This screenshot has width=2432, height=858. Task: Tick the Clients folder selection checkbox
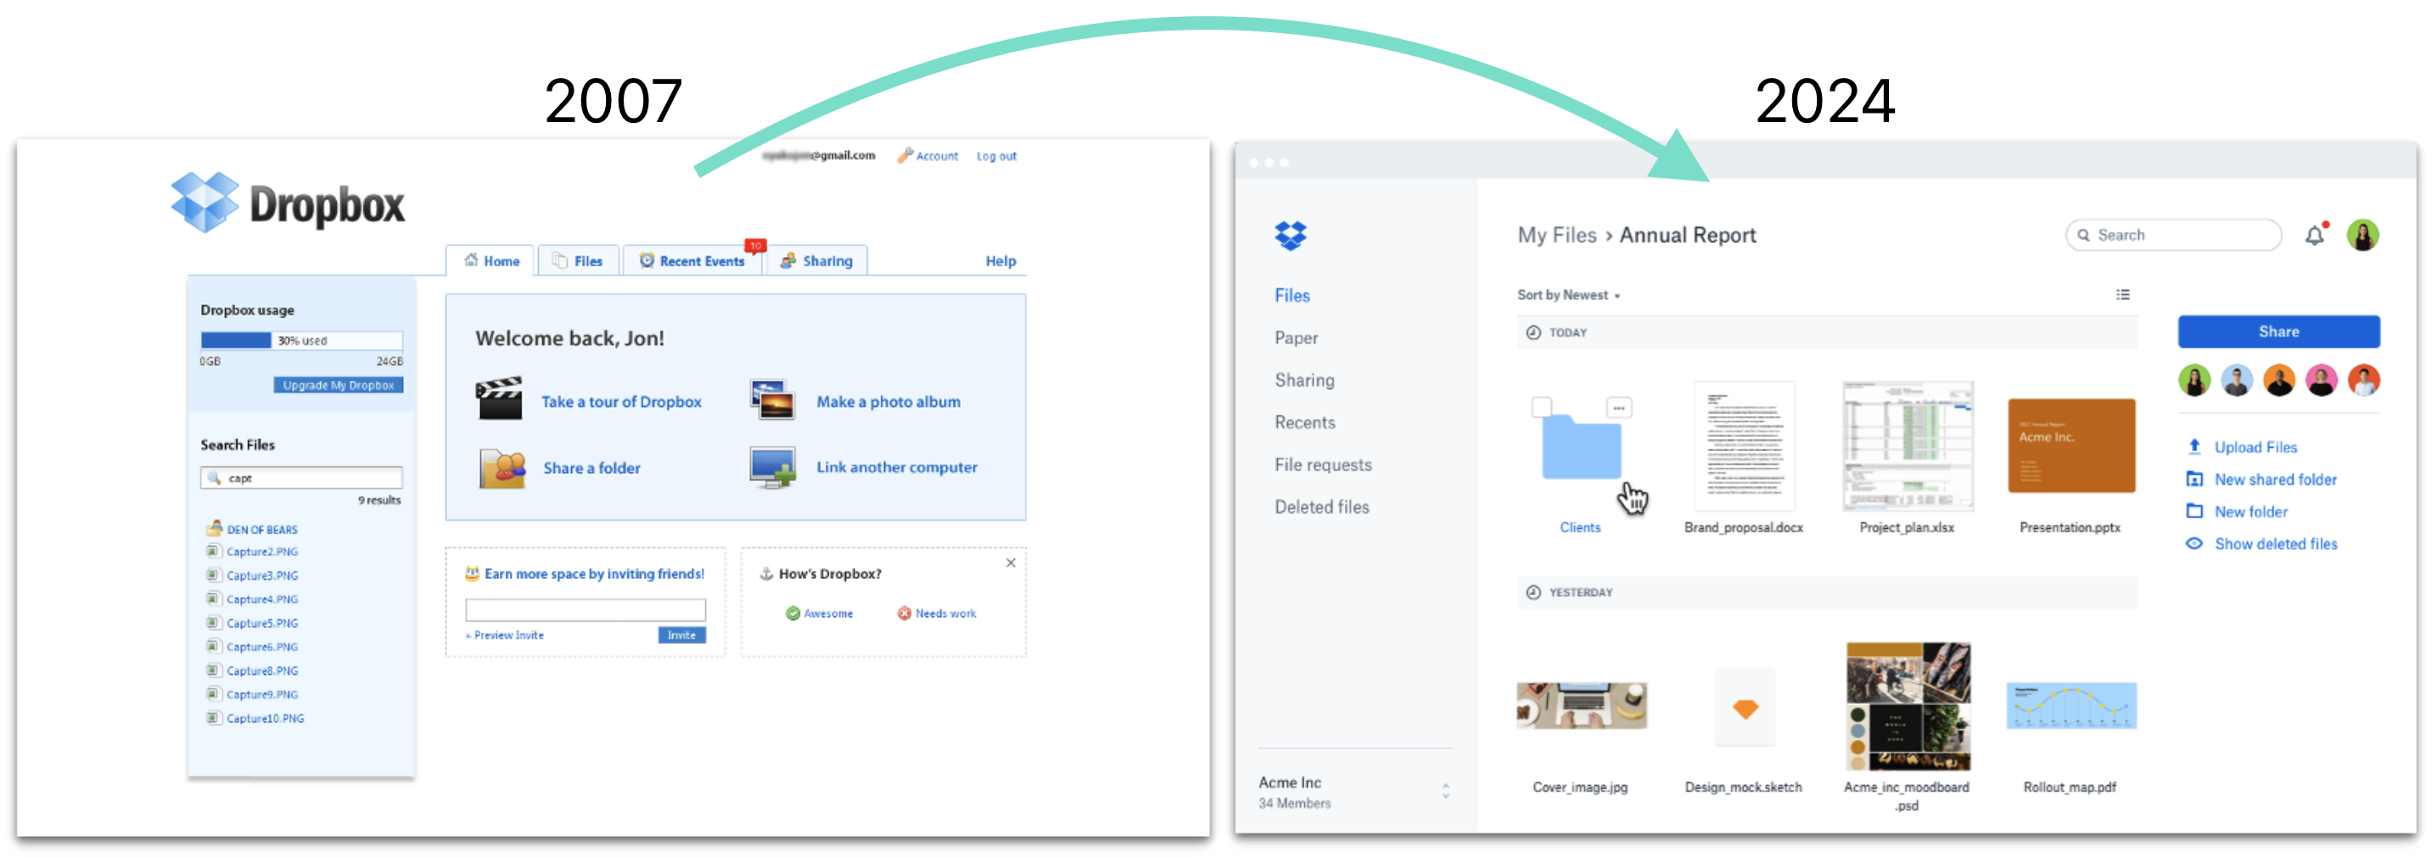tap(1542, 407)
